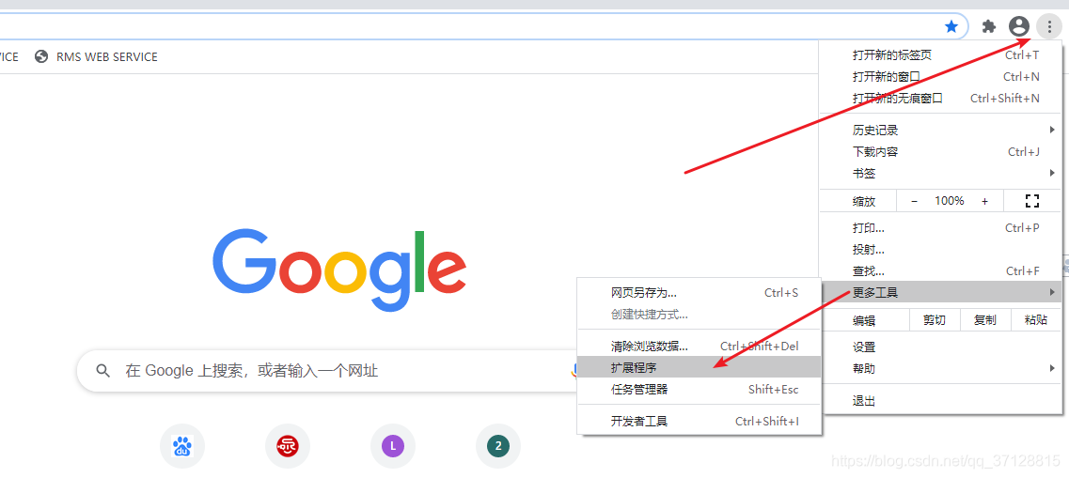
Task: Expand the 帮助 submenu
Action: click(940, 369)
